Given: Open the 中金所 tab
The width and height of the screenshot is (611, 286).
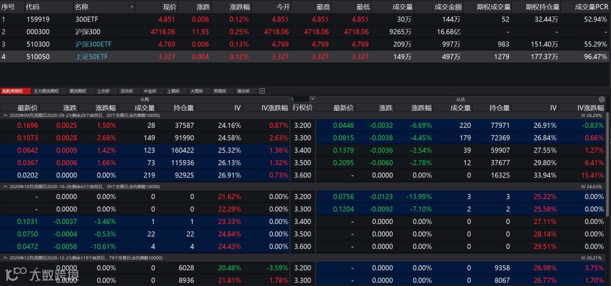Looking at the screenshot, I should coord(150,91).
